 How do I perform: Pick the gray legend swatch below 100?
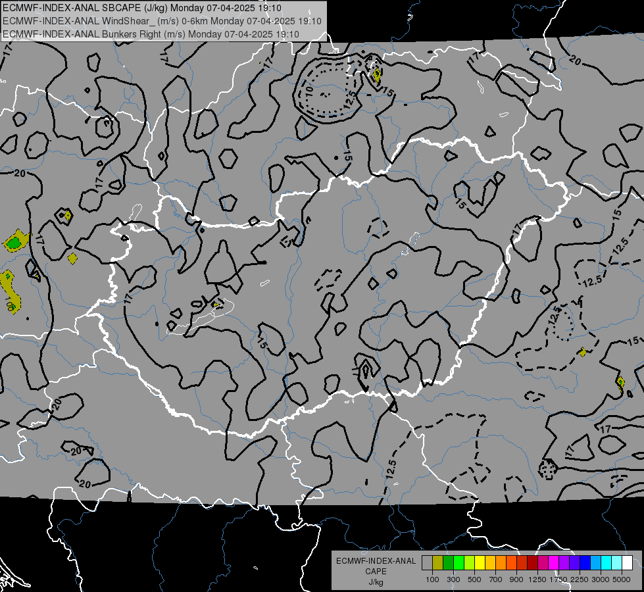[427, 563]
